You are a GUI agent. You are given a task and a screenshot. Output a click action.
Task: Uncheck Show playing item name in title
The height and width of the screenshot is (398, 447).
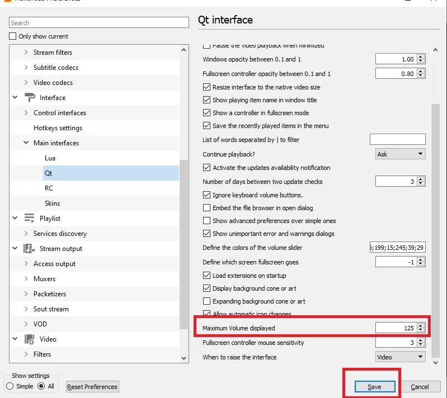[x=206, y=99]
